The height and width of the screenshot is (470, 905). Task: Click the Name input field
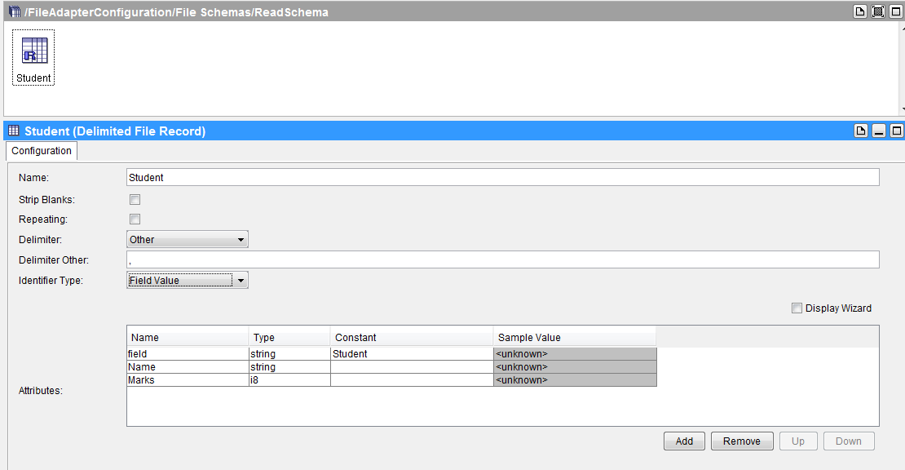pyautogui.click(x=503, y=177)
